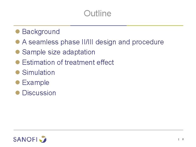The width and height of the screenshot is (196, 147).
Task: Click the bullet dot before Simulation
Action: click(x=17, y=73)
